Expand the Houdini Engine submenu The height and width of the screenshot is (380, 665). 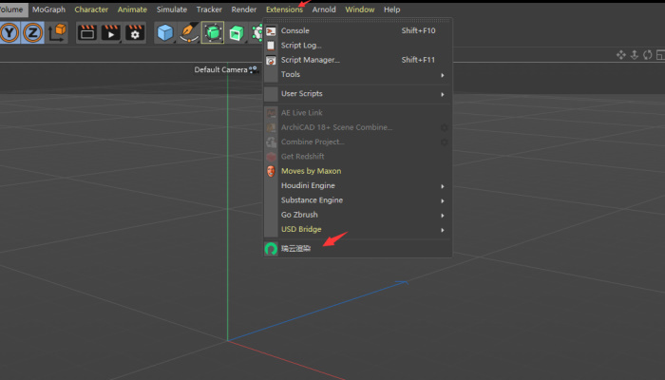point(361,185)
